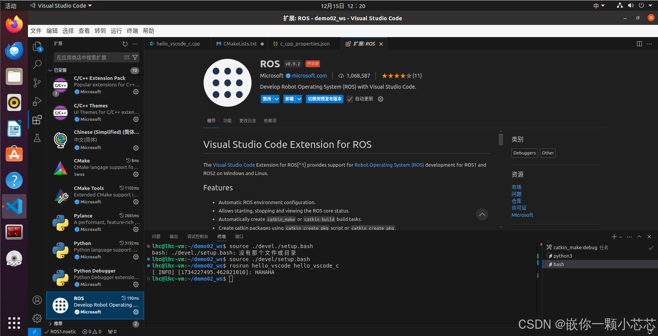Click the Uninstall (卸载) button
658x336 pixels.
pyautogui.click(x=289, y=99)
